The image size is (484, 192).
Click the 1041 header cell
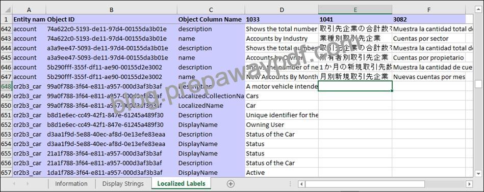coord(355,19)
